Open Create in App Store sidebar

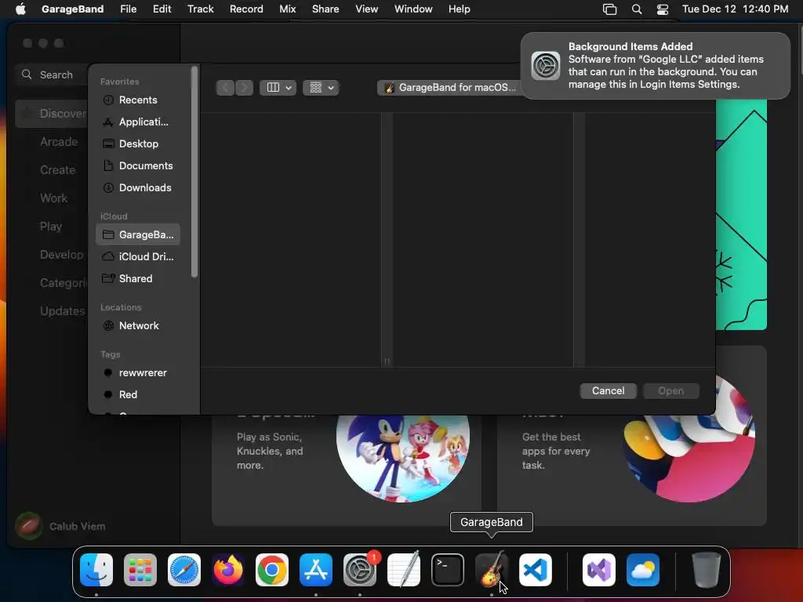[x=57, y=170]
